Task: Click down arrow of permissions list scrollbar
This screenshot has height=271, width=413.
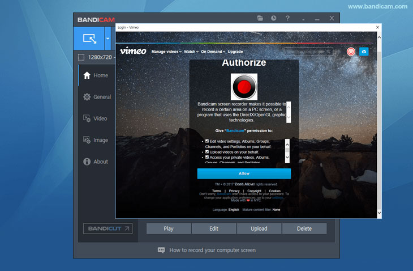Action: [287, 157]
